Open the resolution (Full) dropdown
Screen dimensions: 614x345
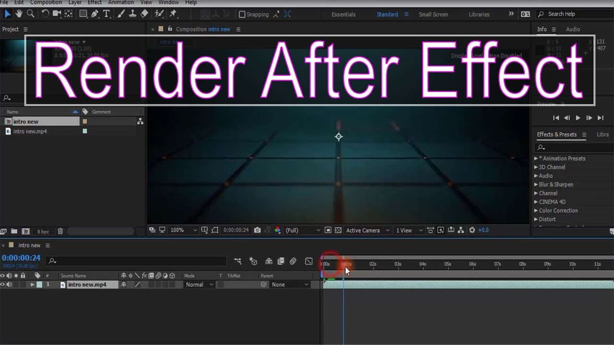[x=303, y=230]
